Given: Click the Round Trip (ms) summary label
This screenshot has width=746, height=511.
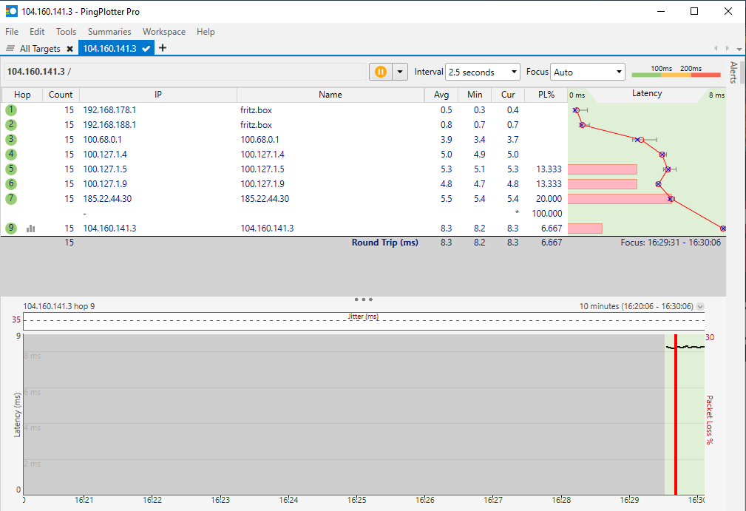Looking at the screenshot, I should (385, 242).
